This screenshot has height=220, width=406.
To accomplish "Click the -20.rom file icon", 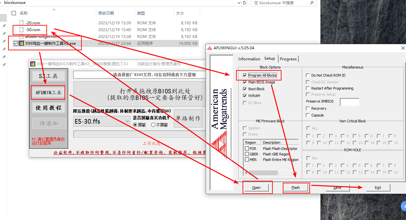I will (22, 23).
